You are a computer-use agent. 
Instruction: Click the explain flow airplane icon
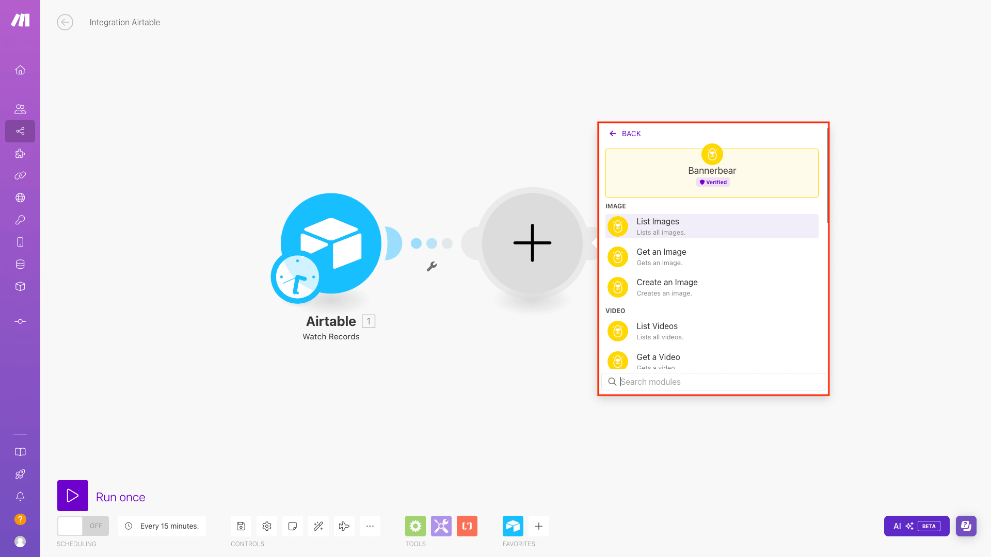(344, 526)
